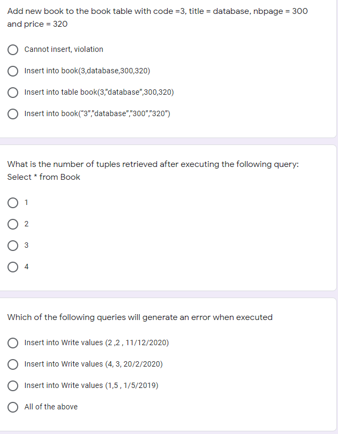
Task: Select answer 2 for tuples retrieved
Action: 13,224
